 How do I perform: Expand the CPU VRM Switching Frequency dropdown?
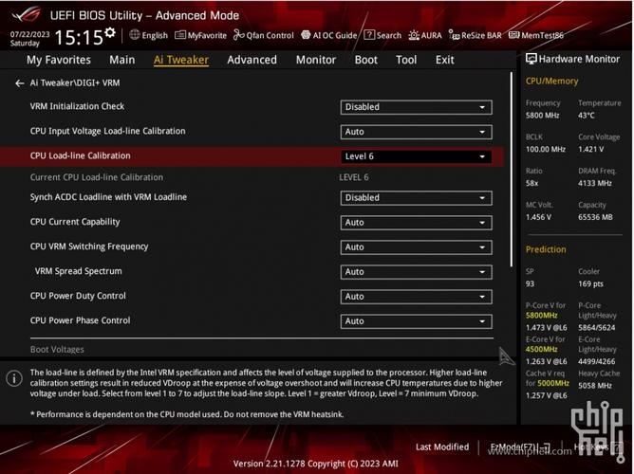coord(416,247)
